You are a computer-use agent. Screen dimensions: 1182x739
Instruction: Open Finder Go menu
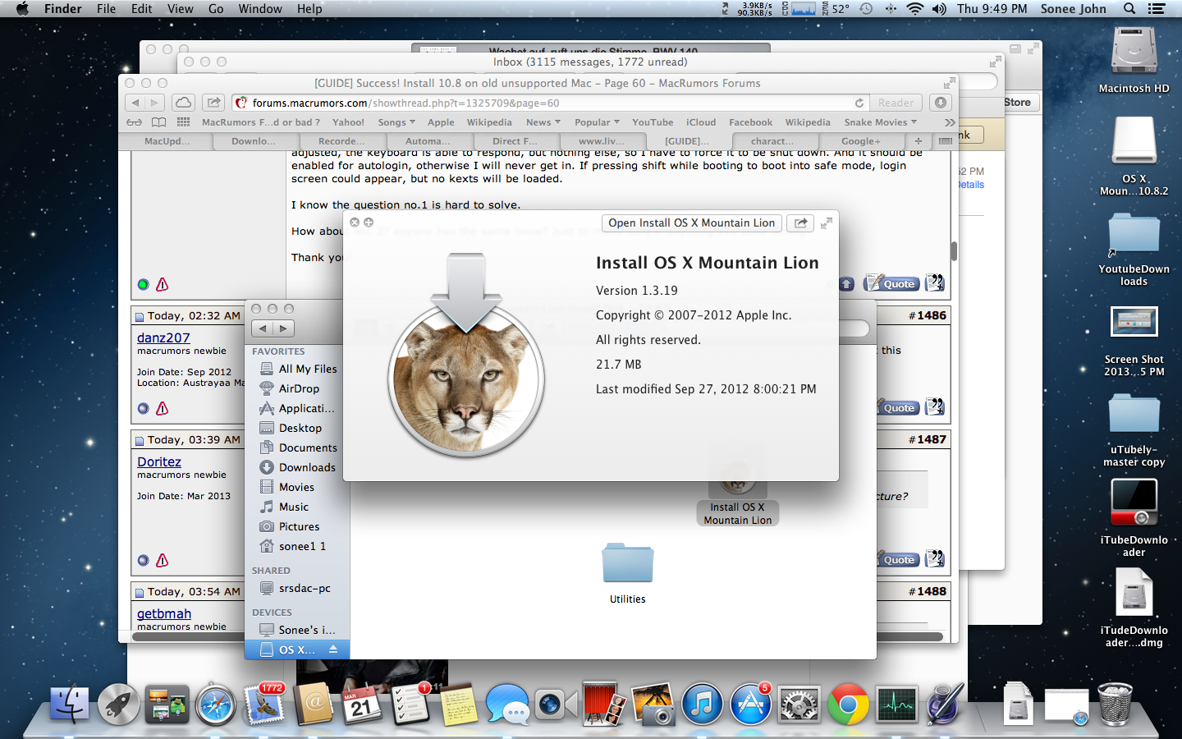coord(216,9)
